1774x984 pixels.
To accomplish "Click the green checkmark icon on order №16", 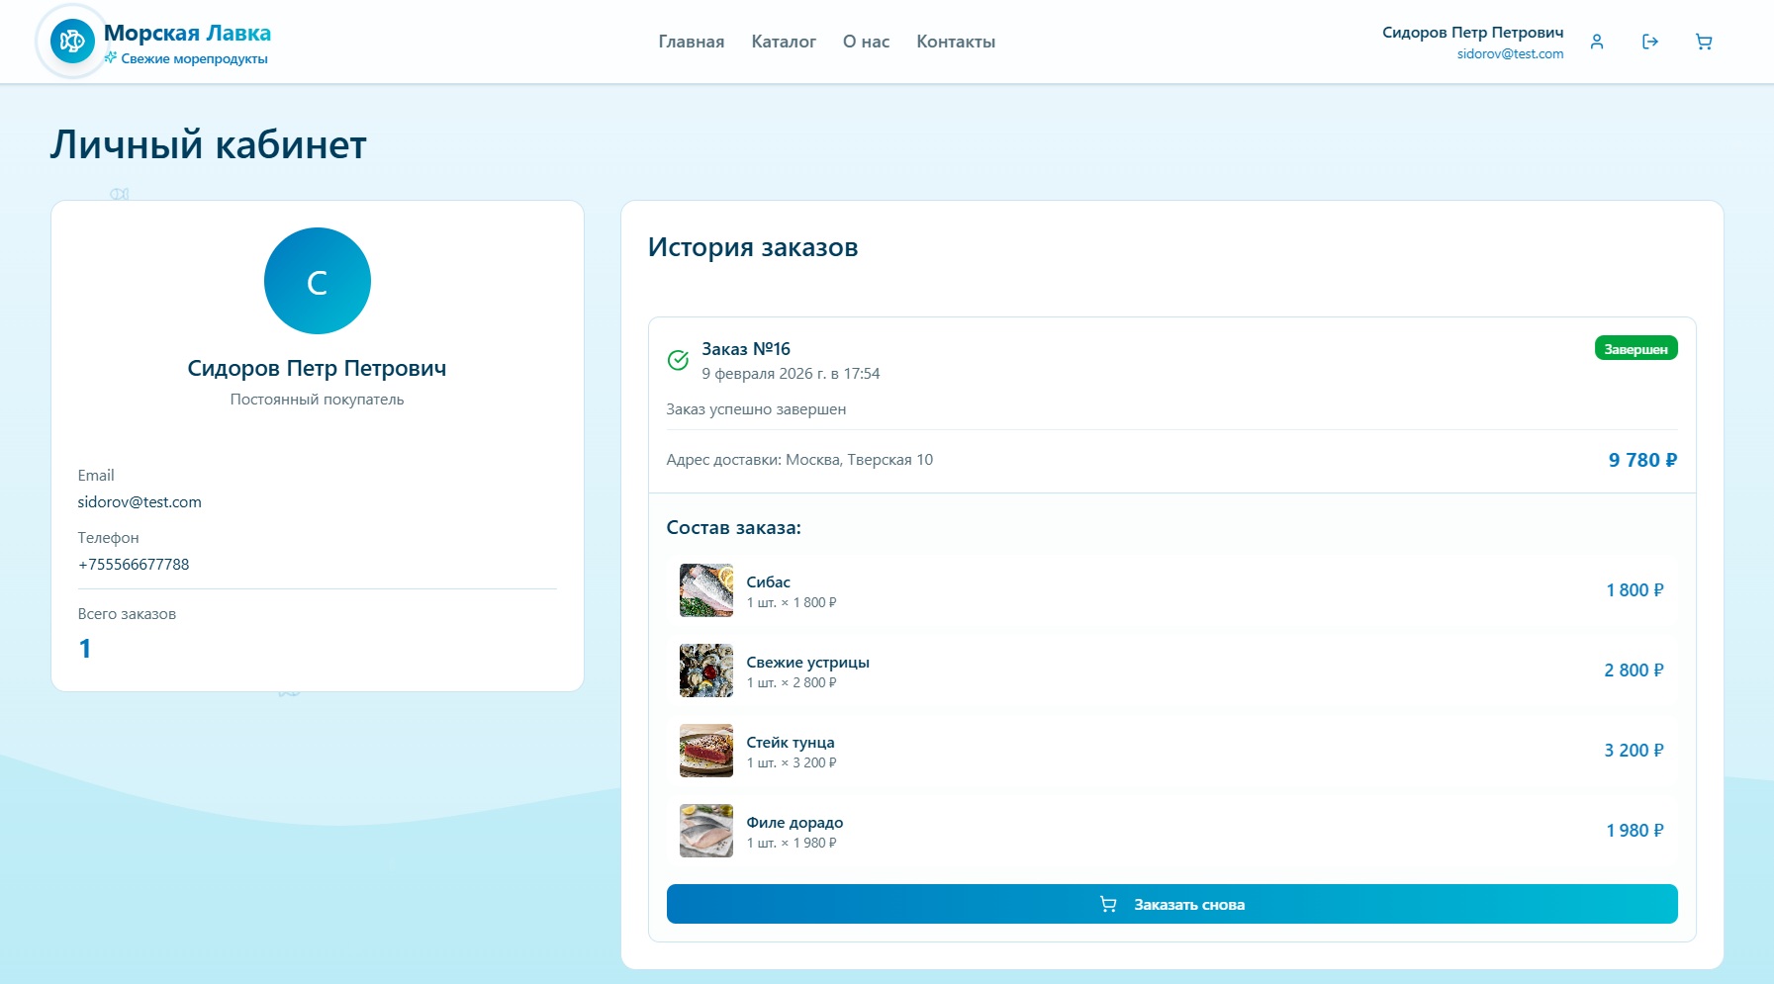I will point(678,360).
